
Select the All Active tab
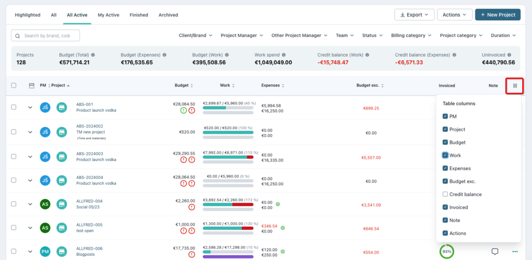77,15
